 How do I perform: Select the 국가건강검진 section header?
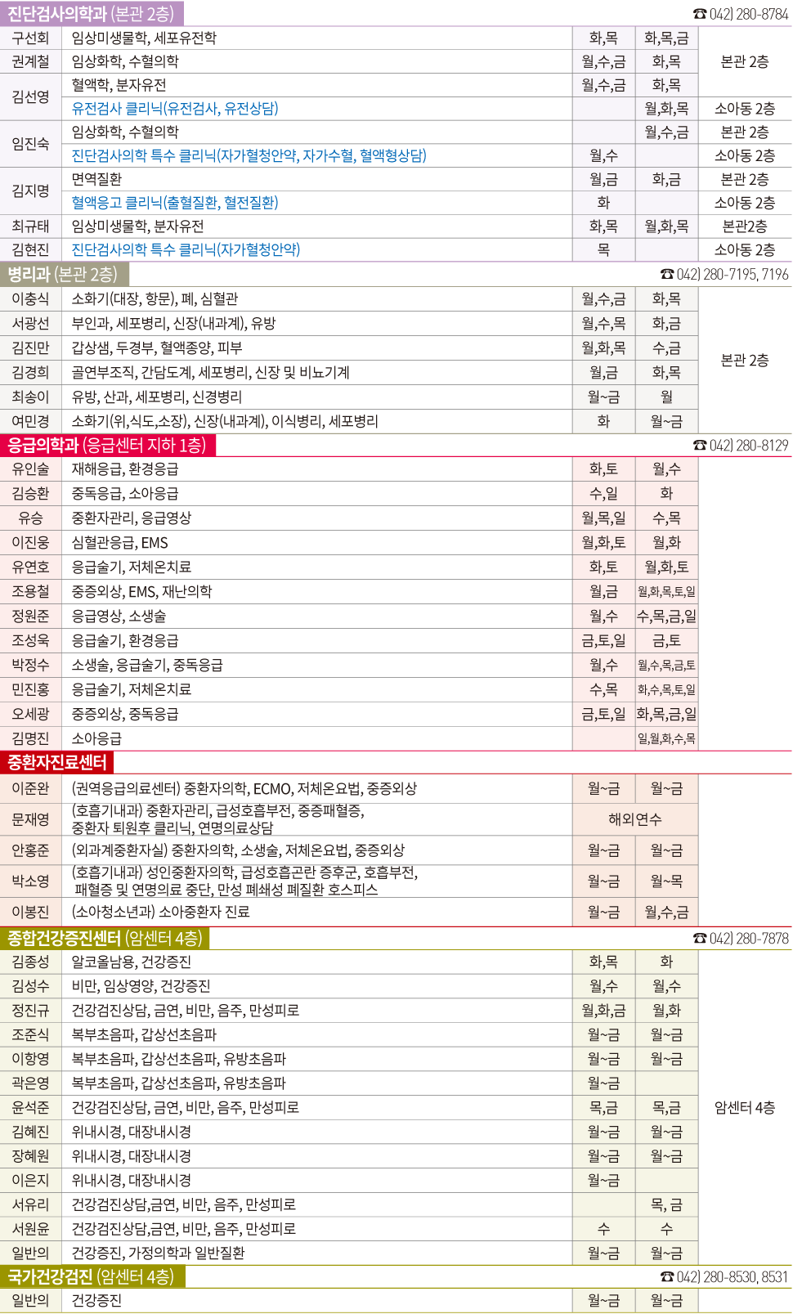pos(92,1277)
